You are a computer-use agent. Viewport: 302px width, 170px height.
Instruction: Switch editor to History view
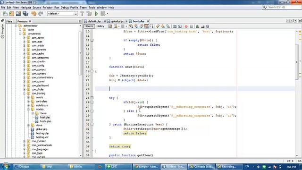(x=100, y=26)
